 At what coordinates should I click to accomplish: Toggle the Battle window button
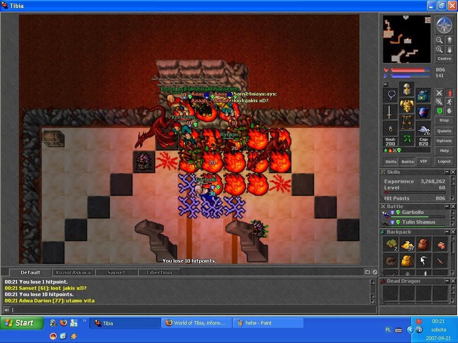(407, 162)
